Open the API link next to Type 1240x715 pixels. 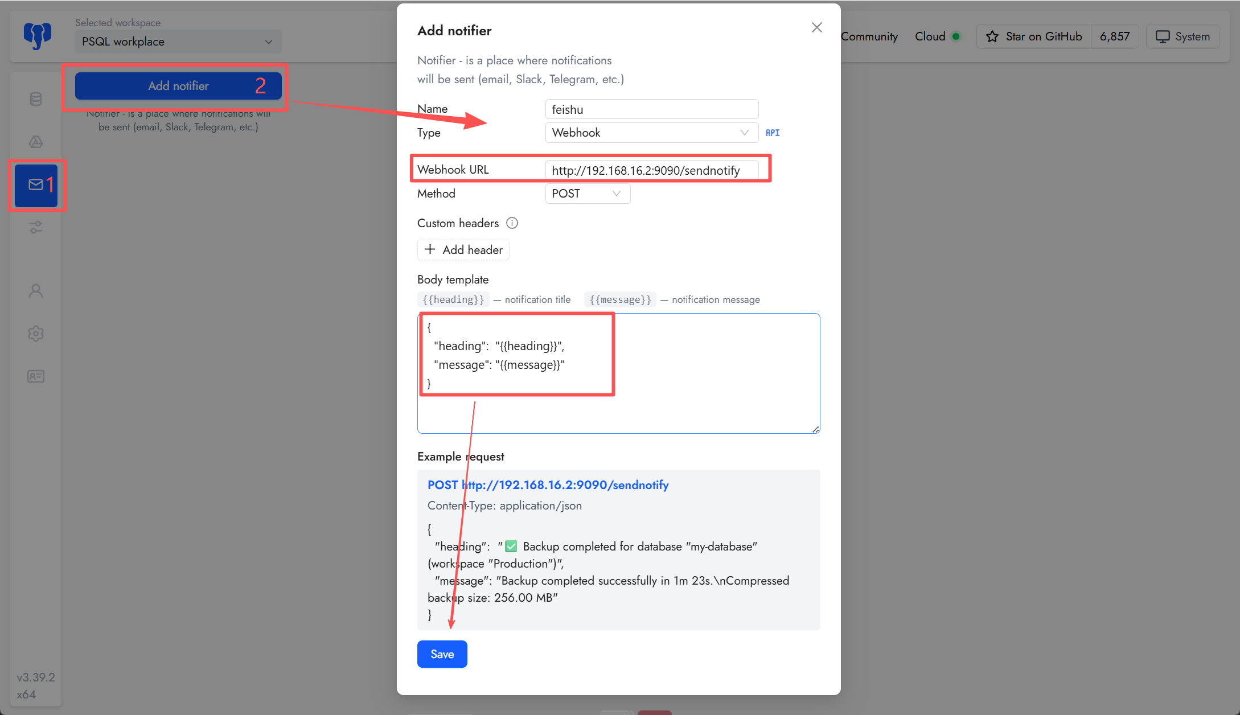773,133
